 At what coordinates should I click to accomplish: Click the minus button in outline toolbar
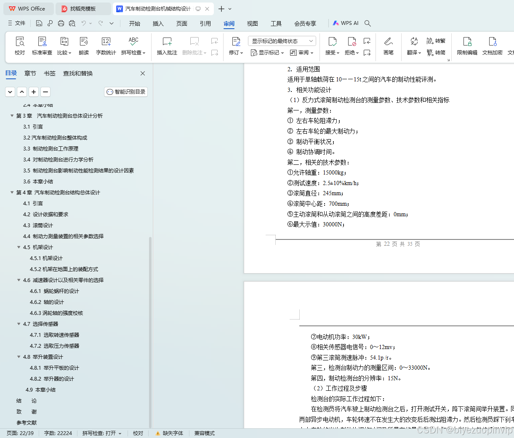(x=45, y=91)
